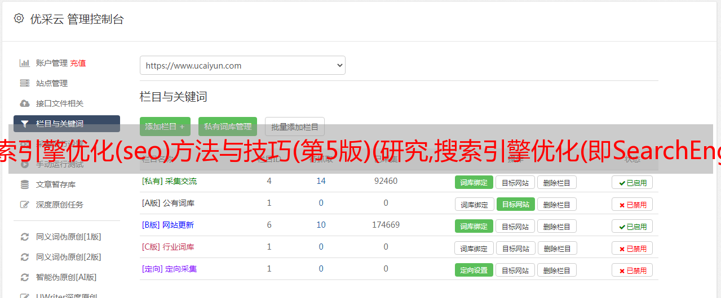The height and width of the screenshot is (298, 721).
Task: Click the 深度原创任务 edit icon
Action: pos(24,205)
